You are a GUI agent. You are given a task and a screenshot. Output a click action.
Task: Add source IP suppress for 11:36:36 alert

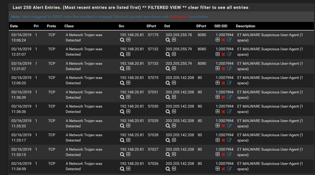pos(128,111)
